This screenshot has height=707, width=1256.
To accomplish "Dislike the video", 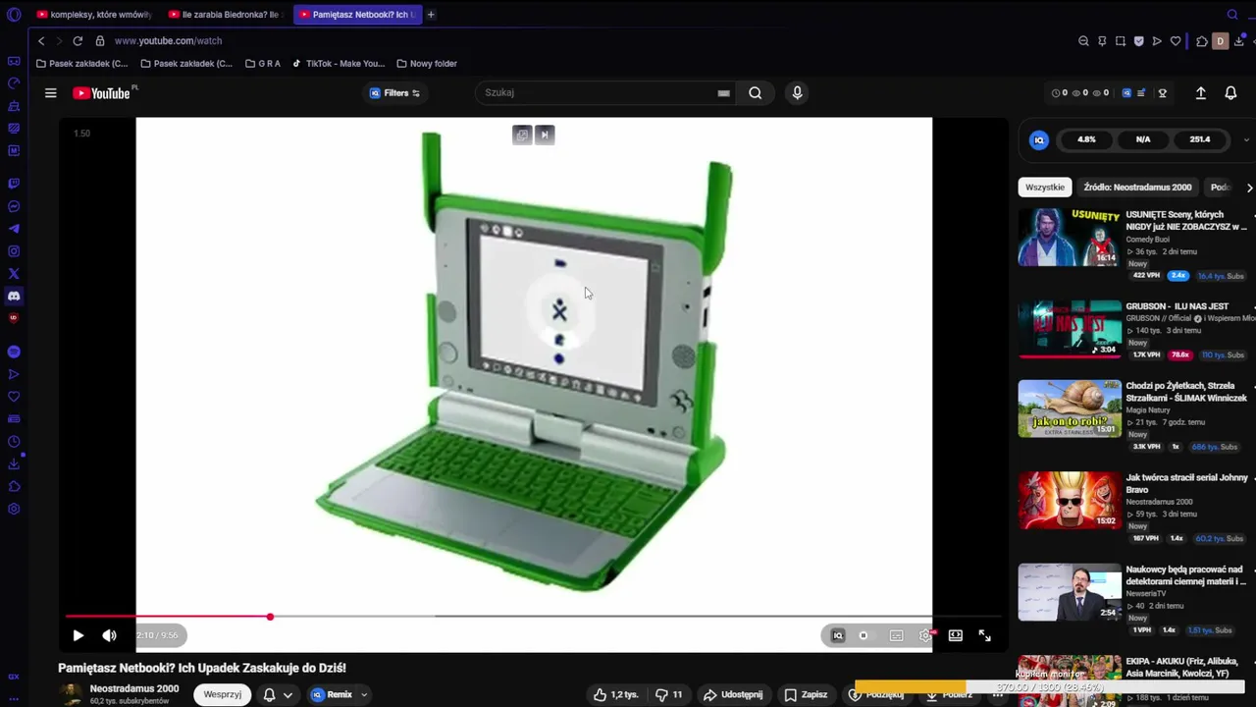I will tap(668, 694).
